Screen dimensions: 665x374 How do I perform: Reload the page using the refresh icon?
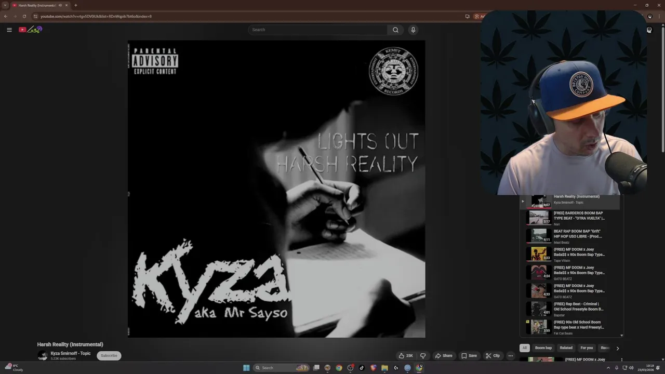click(24, 16)
